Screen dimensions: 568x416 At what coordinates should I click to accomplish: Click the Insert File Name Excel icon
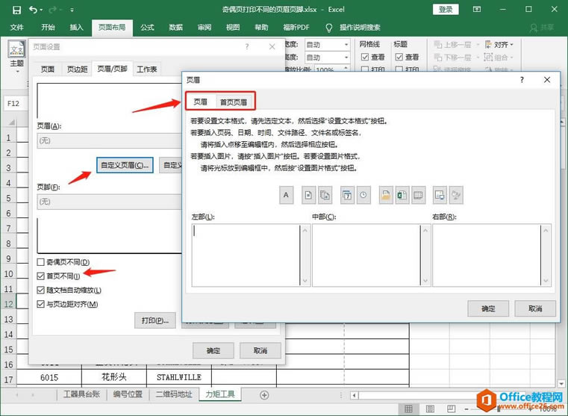point(402,196)
